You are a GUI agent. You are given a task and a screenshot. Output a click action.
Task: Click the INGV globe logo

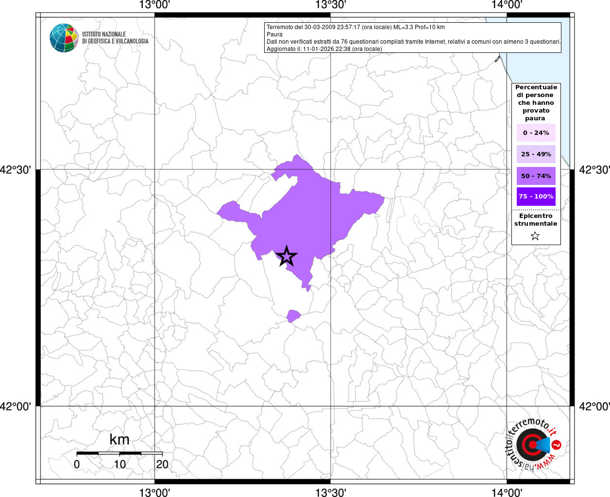[64, 38]
